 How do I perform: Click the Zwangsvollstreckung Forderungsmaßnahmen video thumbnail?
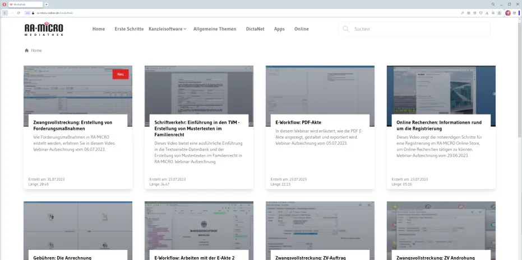click(x=78, y=88)
